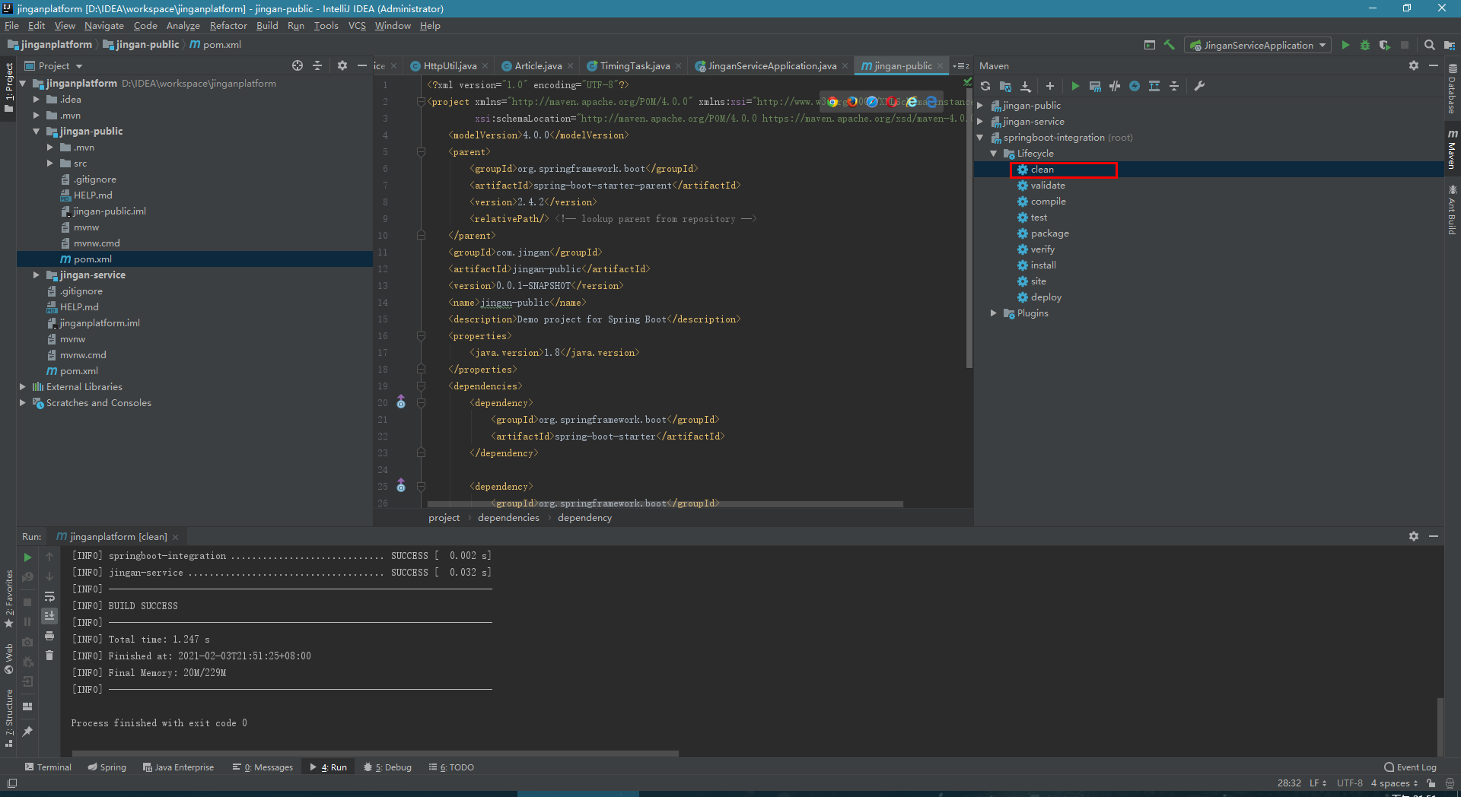Open Maven Settings wrench icon

pos(1199,87)
